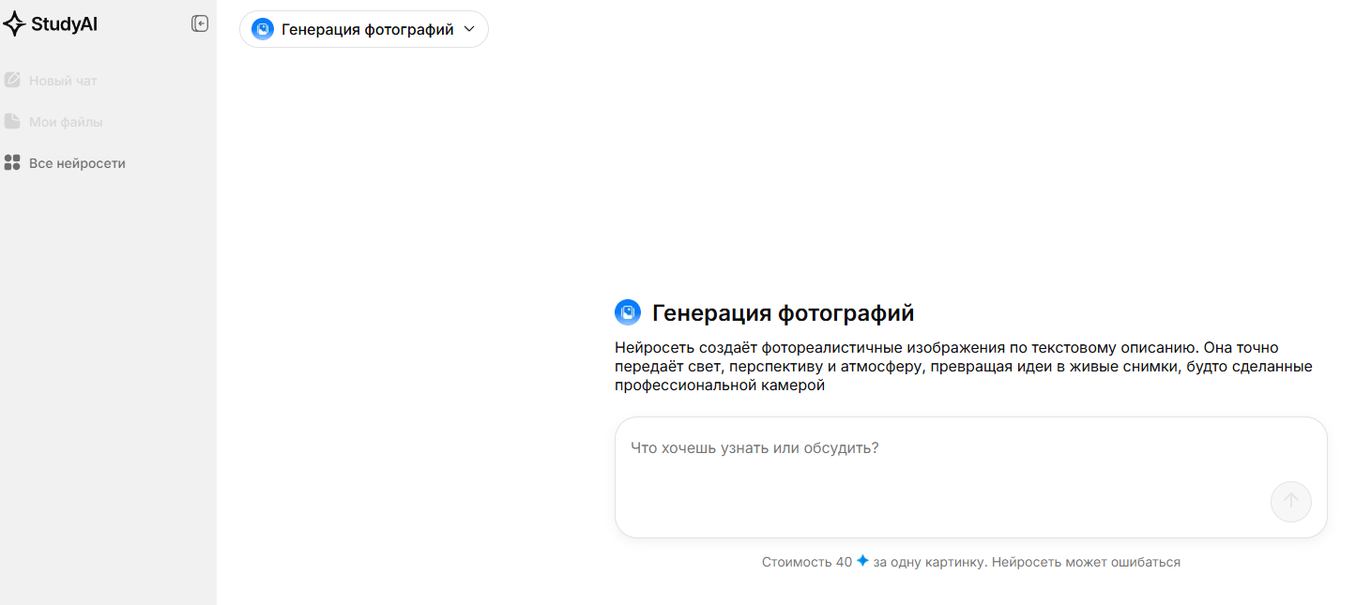Click the description paragraph about фотореалистичные изображения
Screen dimensions: 1356x605
pyautogui.click(x=963, y=367)
